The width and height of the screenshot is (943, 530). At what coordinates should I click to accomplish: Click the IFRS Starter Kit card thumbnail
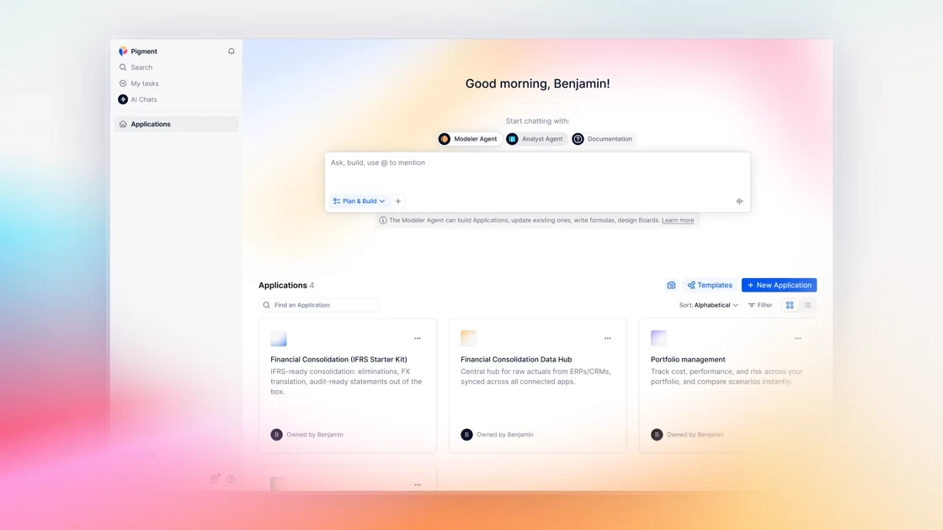279,338
